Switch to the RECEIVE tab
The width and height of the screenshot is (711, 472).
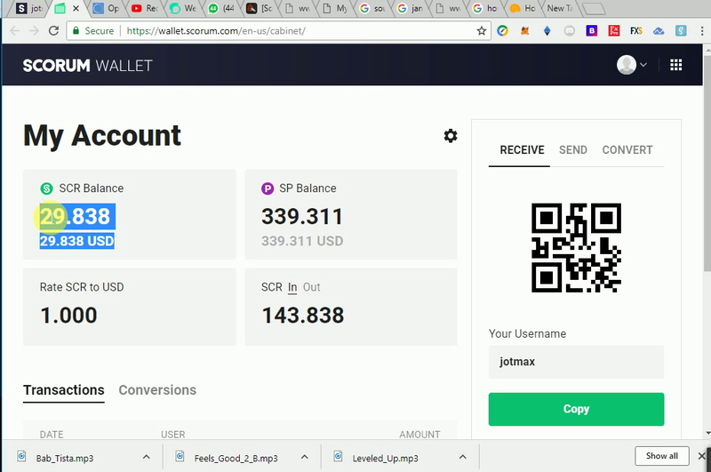pos(522,150)
